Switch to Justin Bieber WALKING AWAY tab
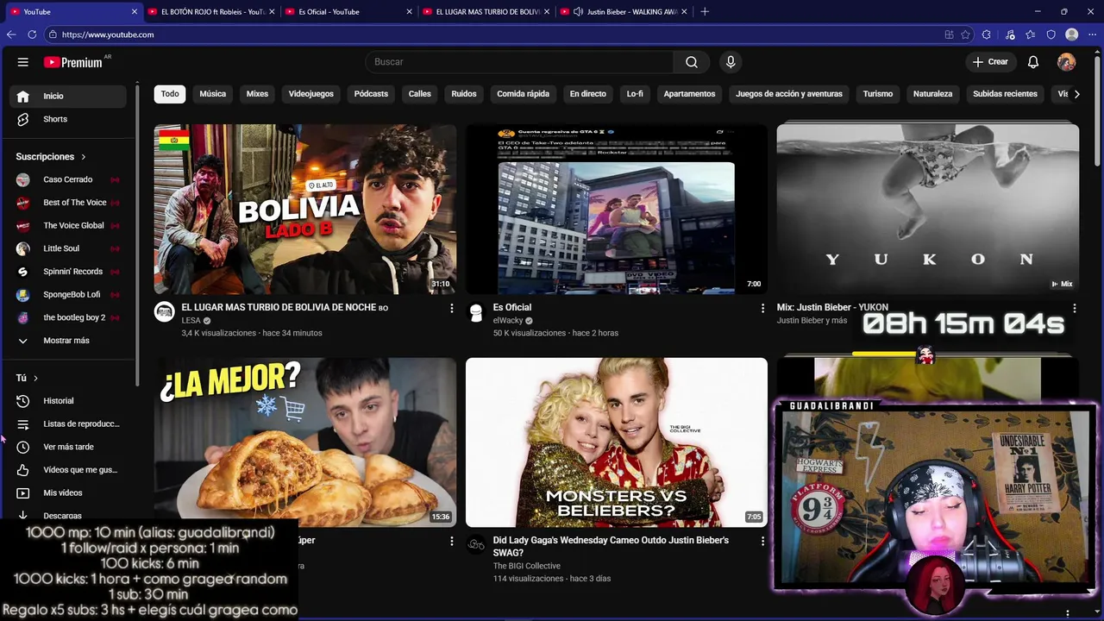 click(x=623, y=12)
